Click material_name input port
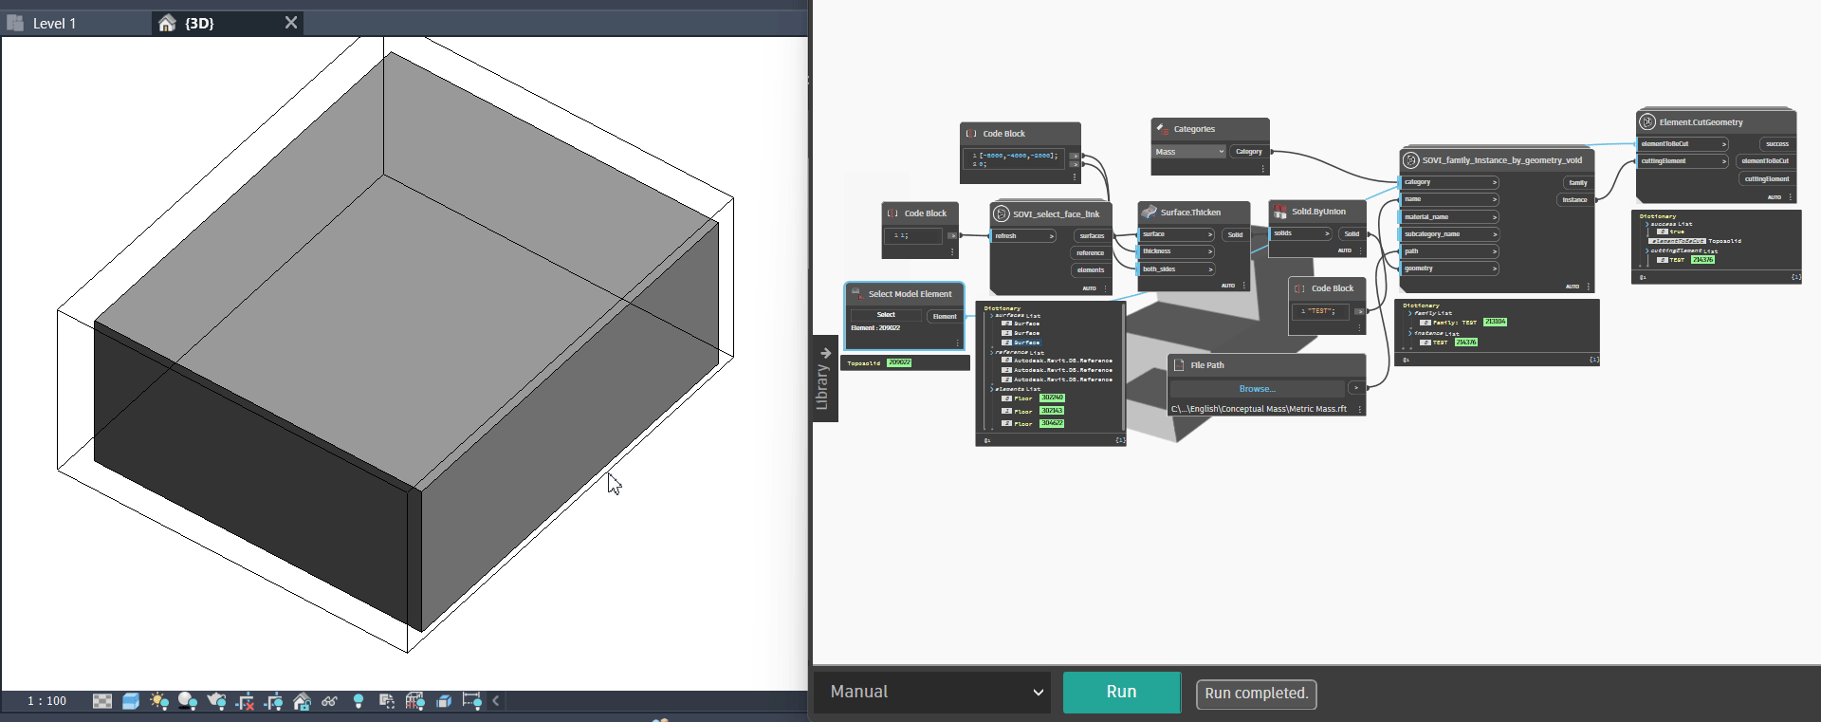 (1449, 217)
